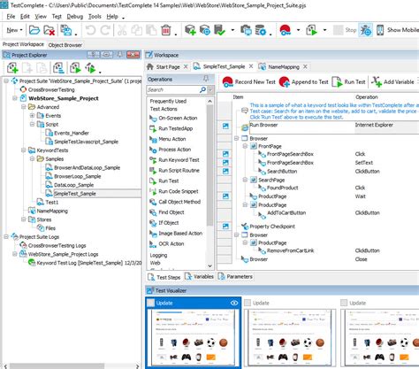The image size is (419, 369).
Task: Click the Delete trash can icon
Action: click(x=166, y=30)
